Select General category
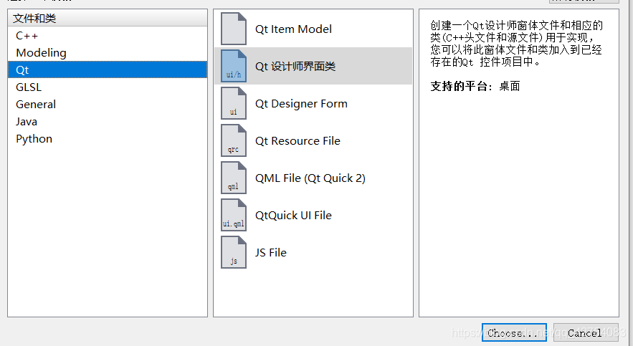The height and width of the screenshot is (346, 633). pos(108,104)
